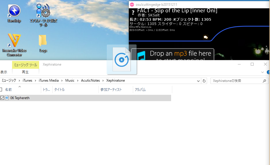This screenshot has height=165, width=270.
Task: Sort by 名前 column header
Action: click(21, 89)
